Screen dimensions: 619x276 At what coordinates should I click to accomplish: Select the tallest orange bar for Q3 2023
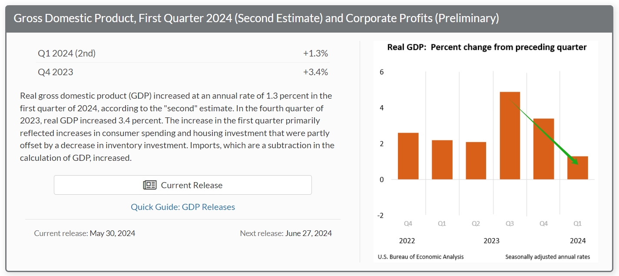[510, 136]
